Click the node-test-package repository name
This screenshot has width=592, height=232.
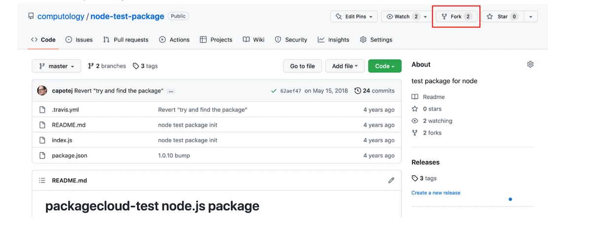(128, 16)
